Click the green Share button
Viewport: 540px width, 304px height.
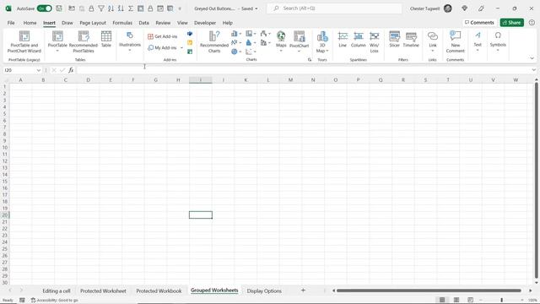512,23
